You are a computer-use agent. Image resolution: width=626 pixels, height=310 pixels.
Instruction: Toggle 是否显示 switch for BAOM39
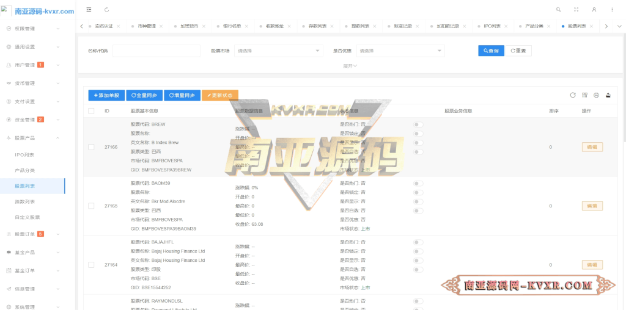point(418,201)
